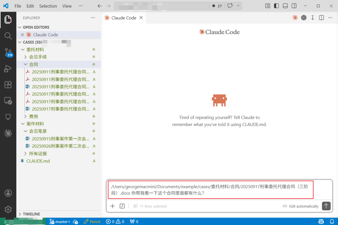Click the Copilot status icon in status bar
Image resolution: width=338 pixels, height=225 pixels.
tap(321, 221)
